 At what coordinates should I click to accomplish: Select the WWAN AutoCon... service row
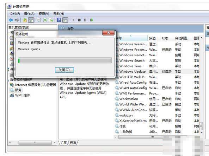click(x=157, y=110)
